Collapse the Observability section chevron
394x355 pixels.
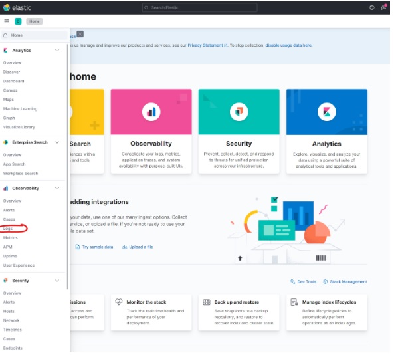57,189
